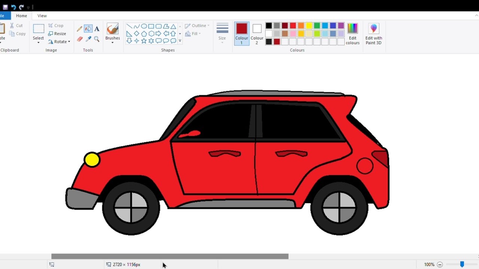Activate the Colour 1 swatch
The width and height of the screenshot is (479, 269).
click(242, 34)
